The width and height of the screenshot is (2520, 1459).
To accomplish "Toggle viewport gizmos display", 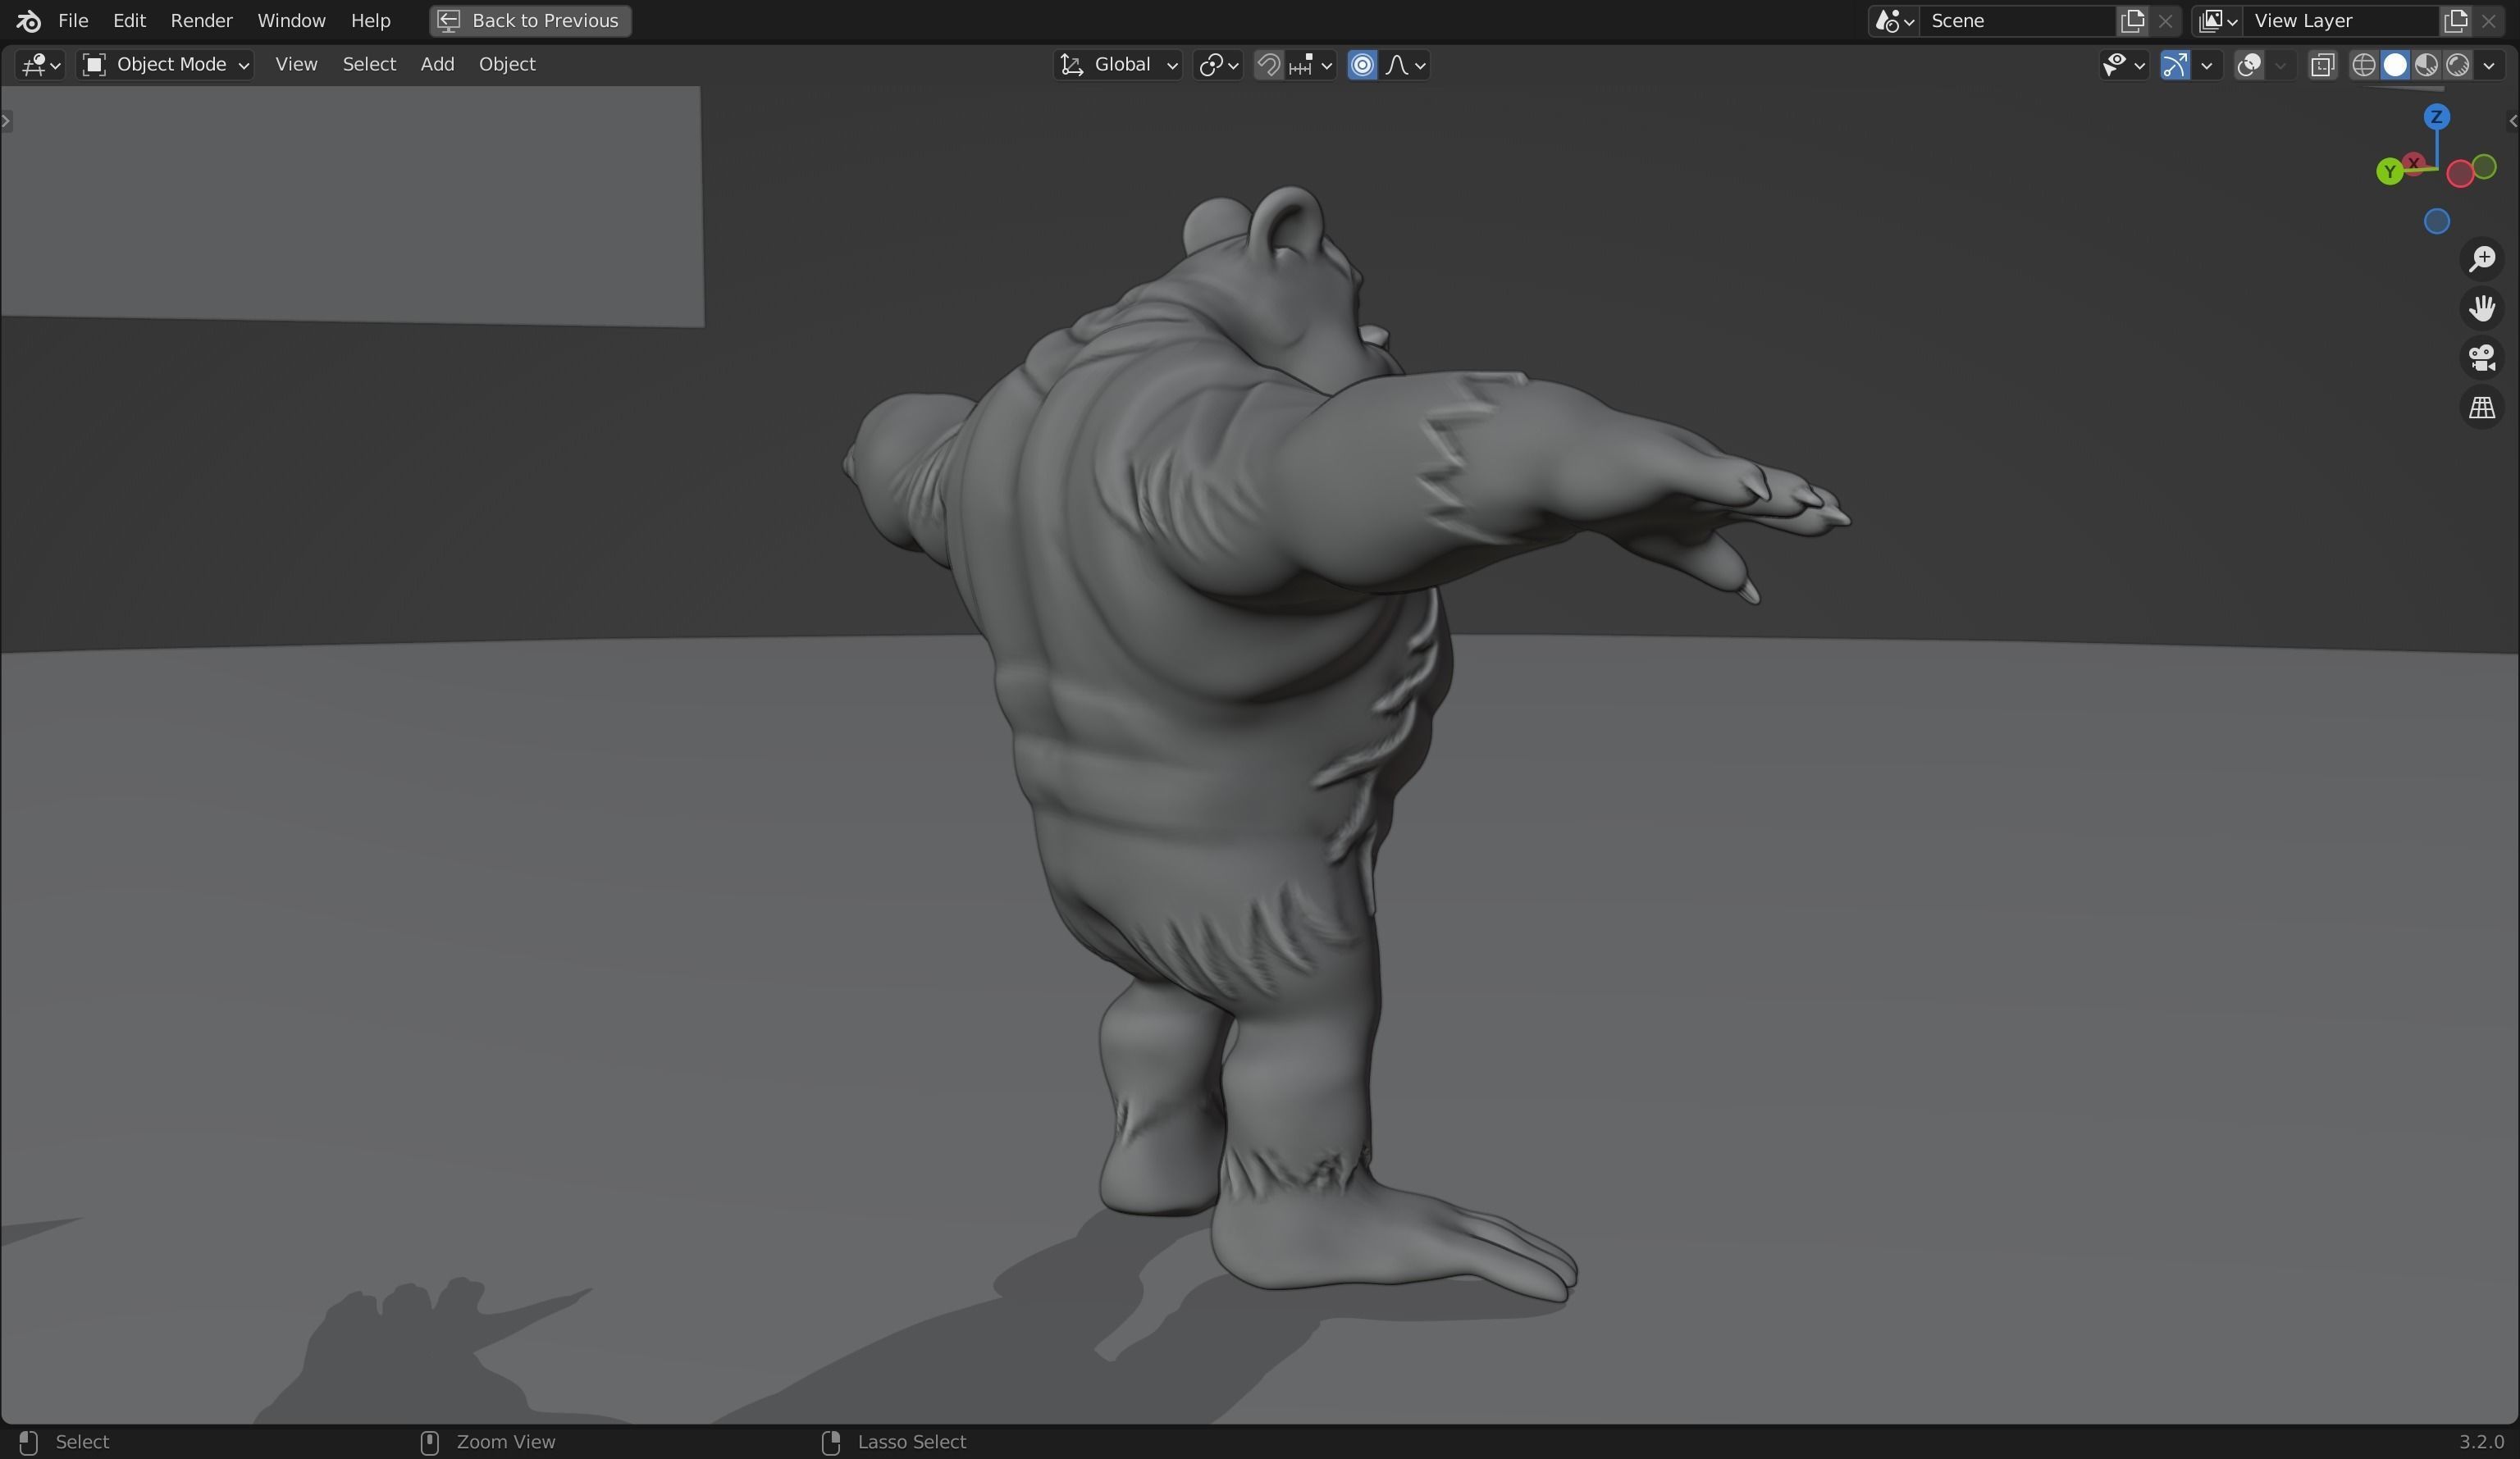I will [2174, 65].
